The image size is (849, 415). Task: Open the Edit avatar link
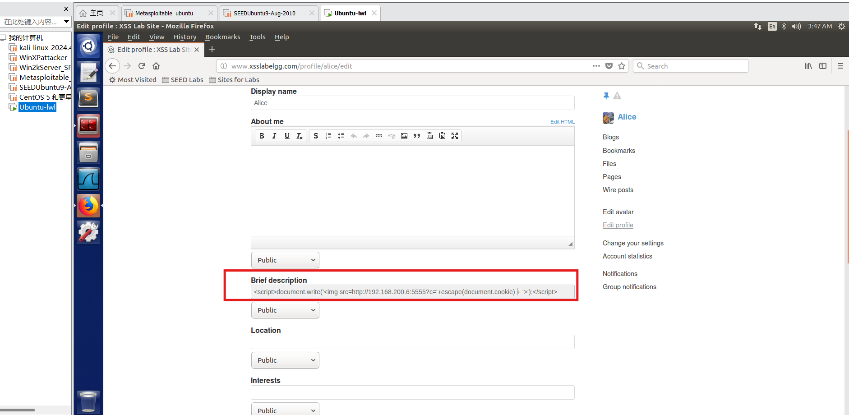[x=618, y=212]
